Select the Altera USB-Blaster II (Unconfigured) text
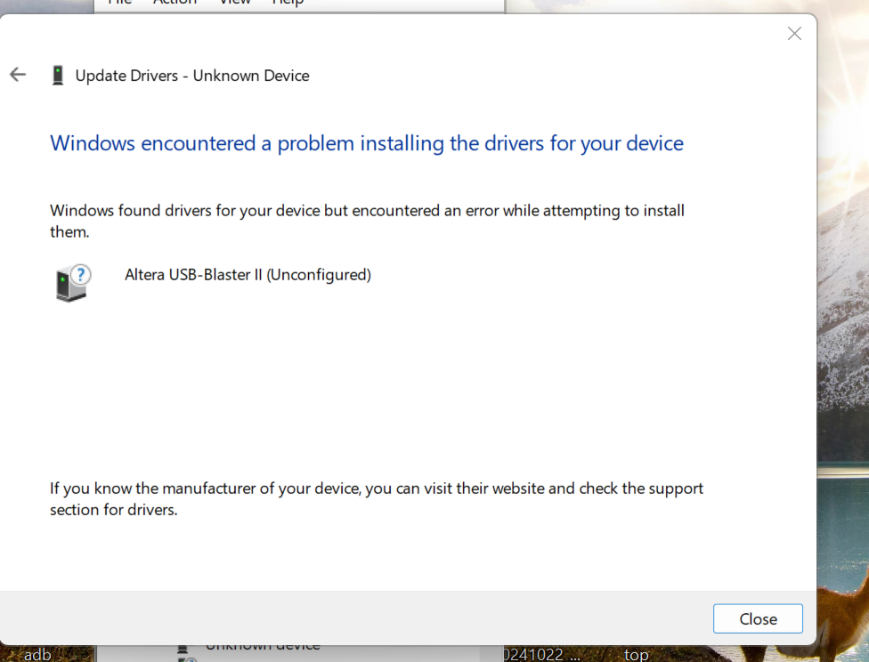Image resolution: width=869 pixels, height=662 pixels. coord(248,275)
